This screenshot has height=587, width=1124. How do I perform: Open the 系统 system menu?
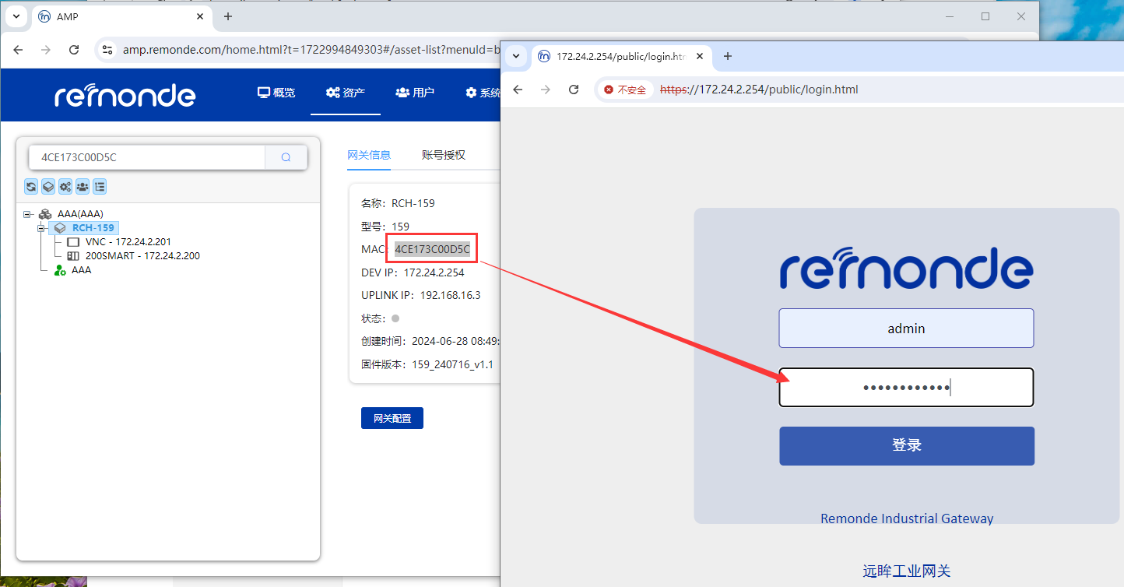[x=483, y=93]
